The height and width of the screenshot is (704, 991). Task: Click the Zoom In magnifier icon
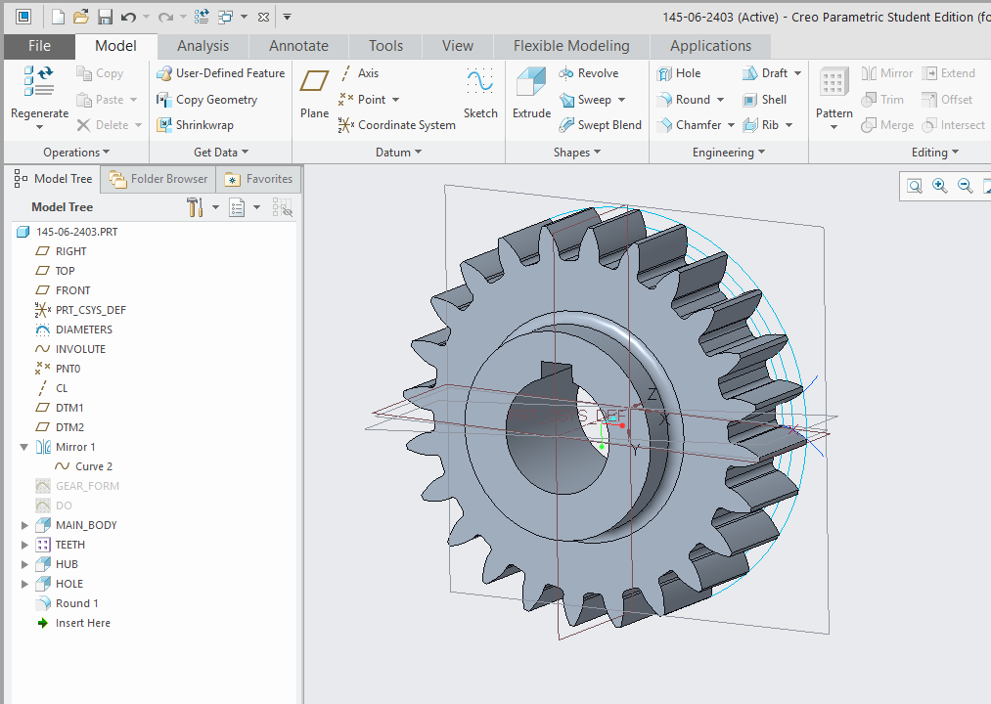938,185
